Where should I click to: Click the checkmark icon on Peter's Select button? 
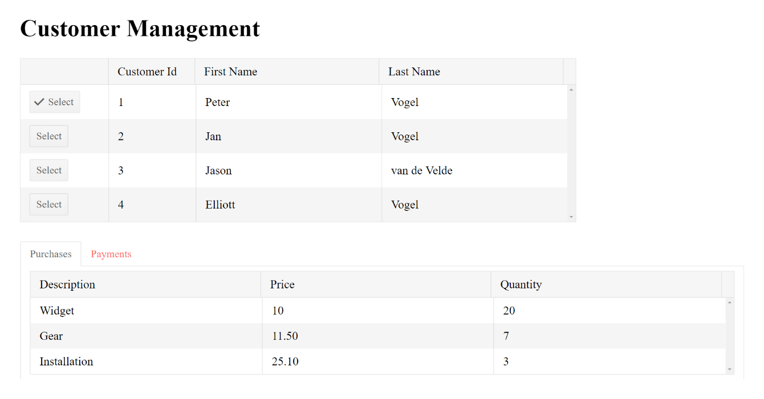39,101
